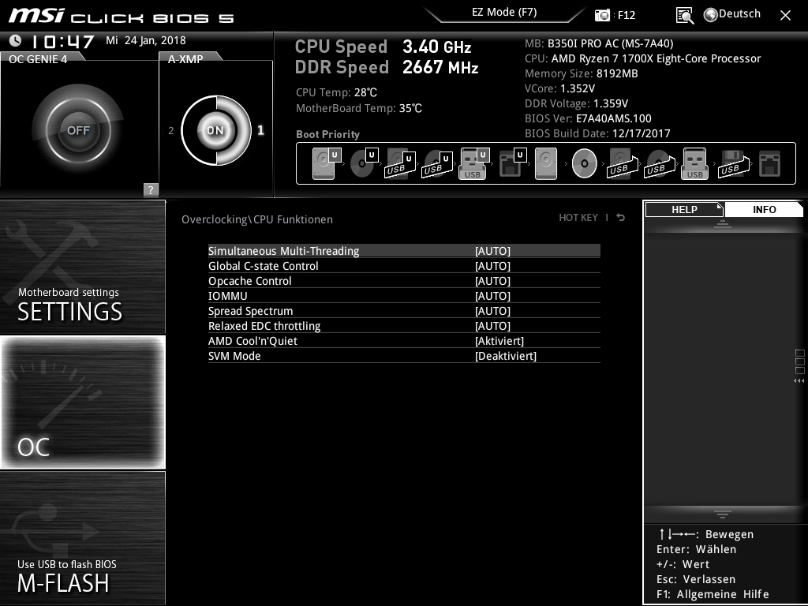Select A-XMP profile 1
Image resolution: width=808 pixels, height=606 pixels.
click(x=260, y=130)
